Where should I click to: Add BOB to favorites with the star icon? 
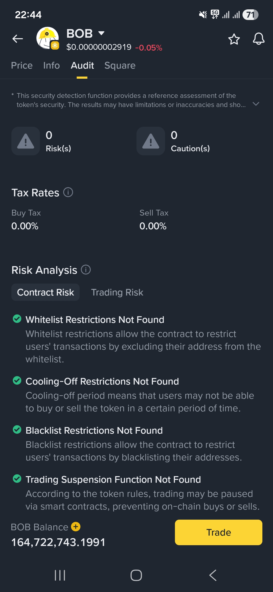click(x=234, y=39)
